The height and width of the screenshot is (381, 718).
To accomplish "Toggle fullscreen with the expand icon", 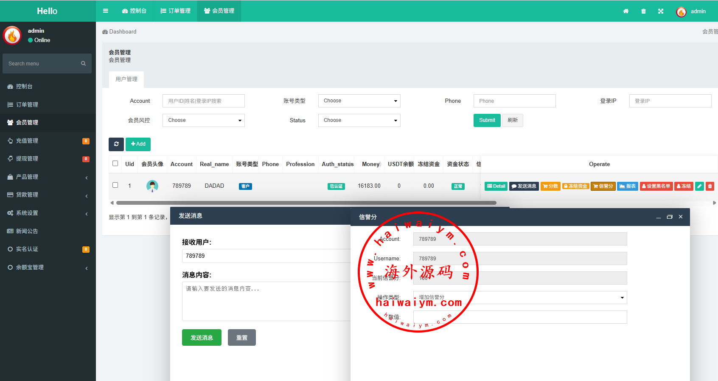I will 661,11.
